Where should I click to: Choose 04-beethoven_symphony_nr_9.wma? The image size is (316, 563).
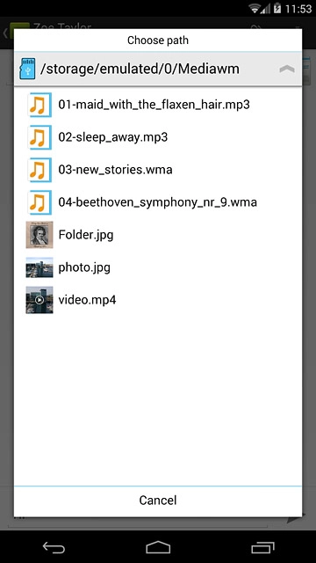(158, 202)
